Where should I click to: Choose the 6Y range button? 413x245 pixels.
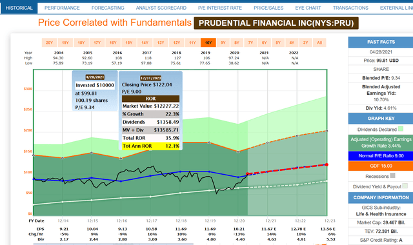coord(264,43)
